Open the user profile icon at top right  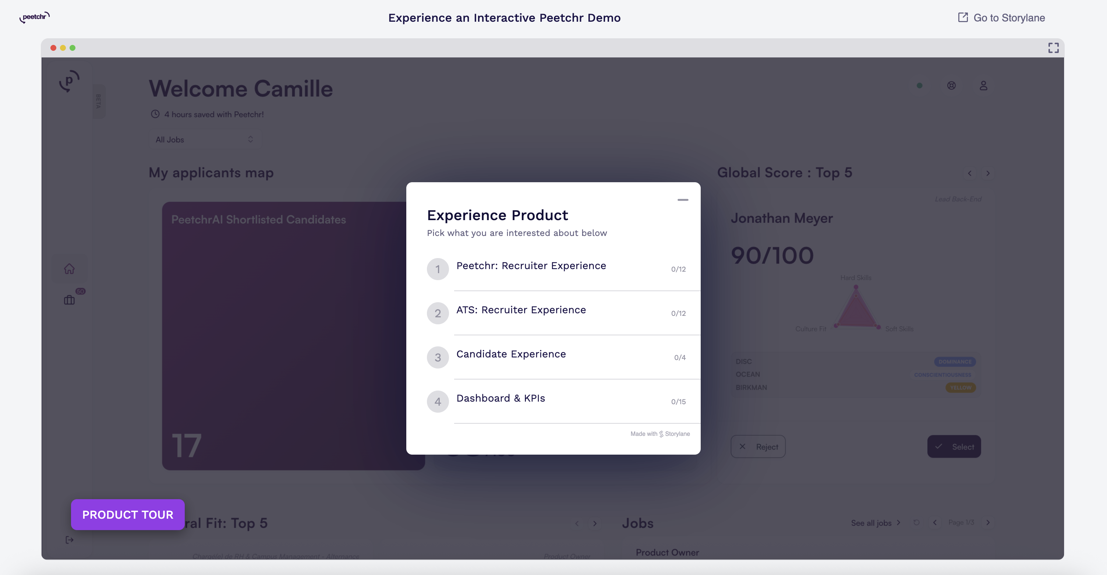(983, 86)
